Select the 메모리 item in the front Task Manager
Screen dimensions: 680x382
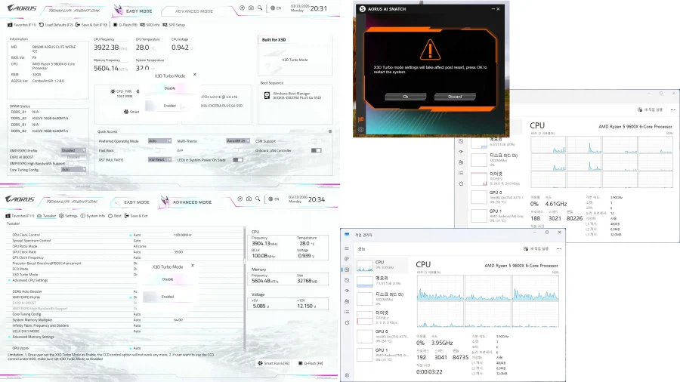pos(382,281)
